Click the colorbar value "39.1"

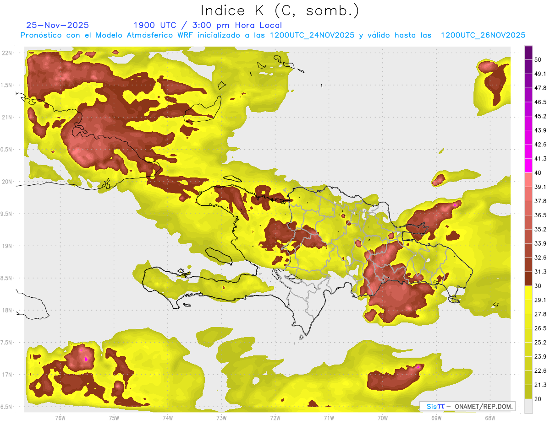540,187
